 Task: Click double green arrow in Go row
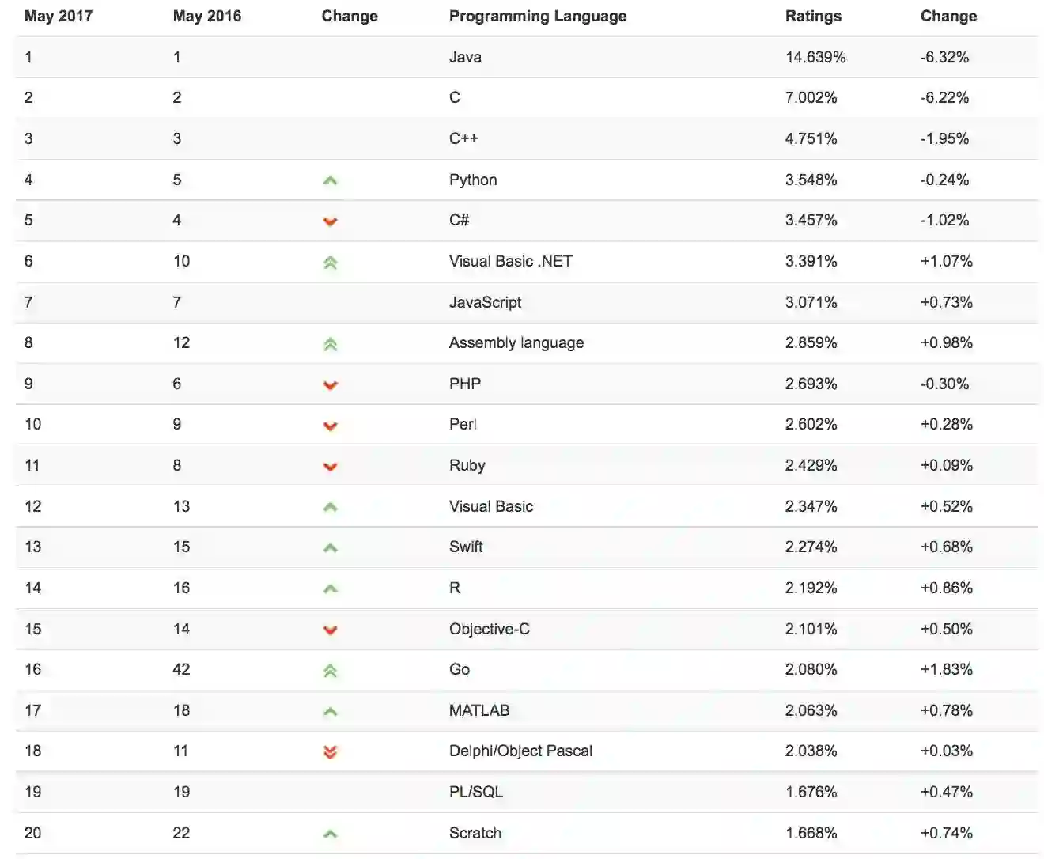pos(331,671)
